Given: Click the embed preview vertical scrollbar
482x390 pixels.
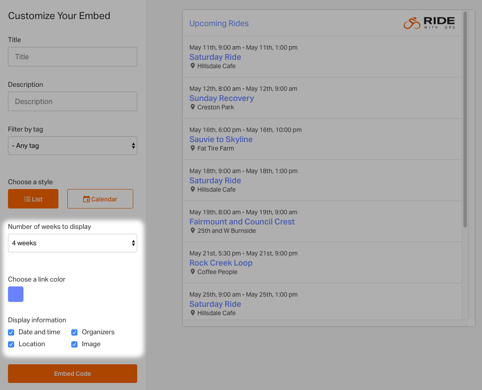Looking at the screenshot, I should click(465, 119).
